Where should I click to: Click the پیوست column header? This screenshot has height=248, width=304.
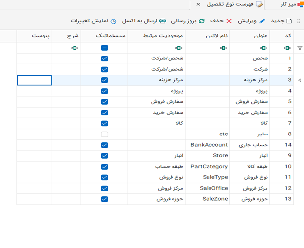34,36
